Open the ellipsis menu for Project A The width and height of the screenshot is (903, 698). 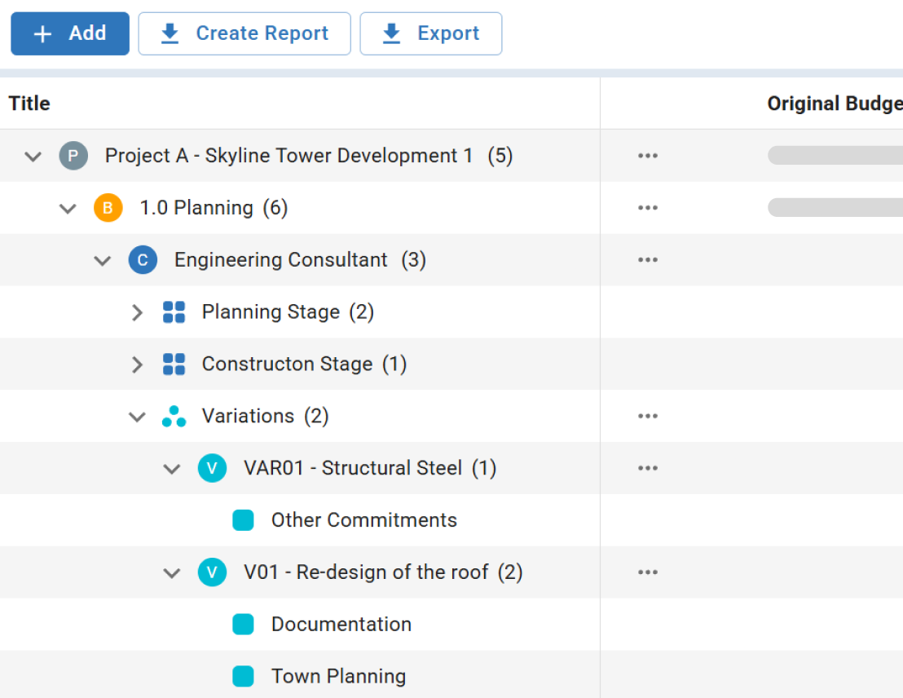pyautogui.click(x=647, y=156)
